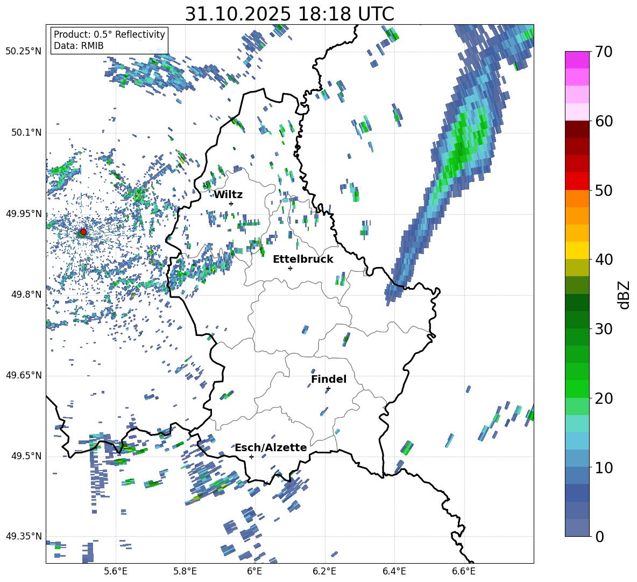Click the red radar site marker dot

click(83, 232)
